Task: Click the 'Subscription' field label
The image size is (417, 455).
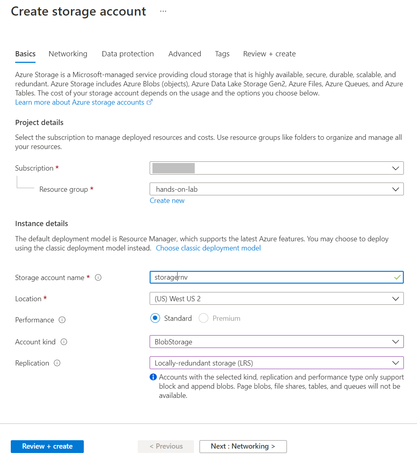Action: tap(34, 168)
